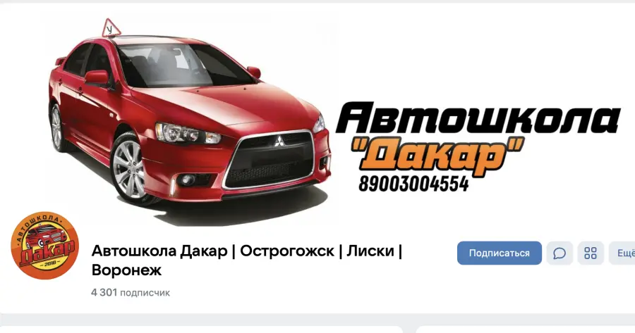Screen dimensions: 635x333
Task: Open the 4 301 подписчик subscriber list
Action: [131, 292]
